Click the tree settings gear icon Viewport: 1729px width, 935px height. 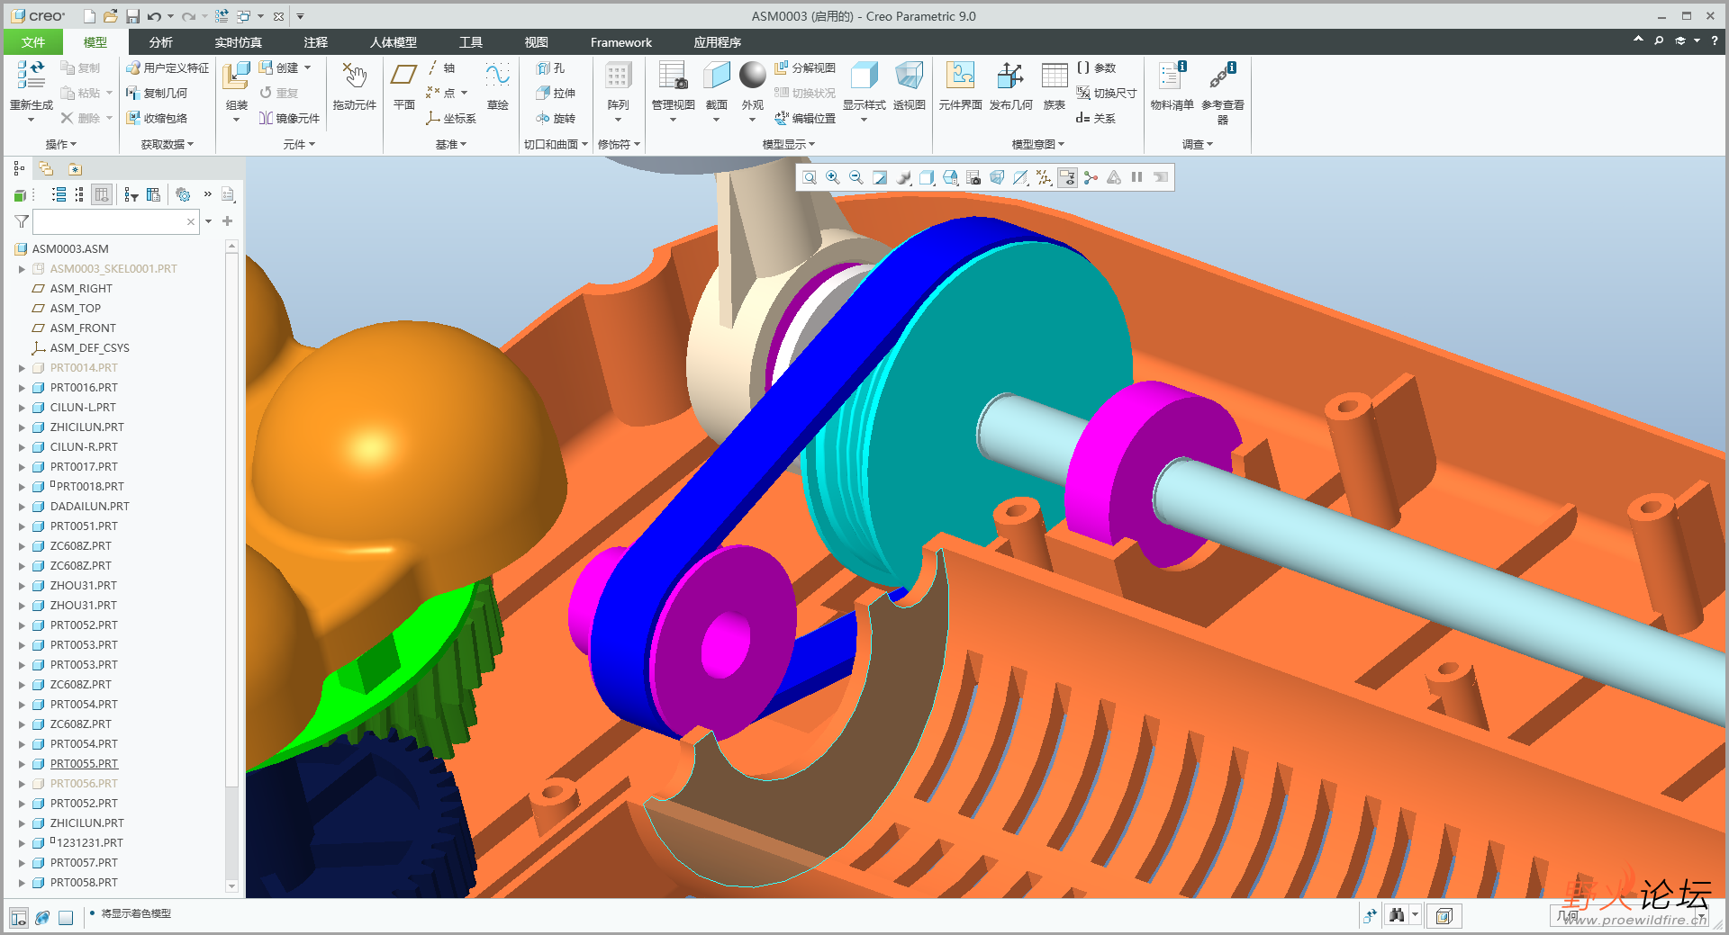click(183, 194)
